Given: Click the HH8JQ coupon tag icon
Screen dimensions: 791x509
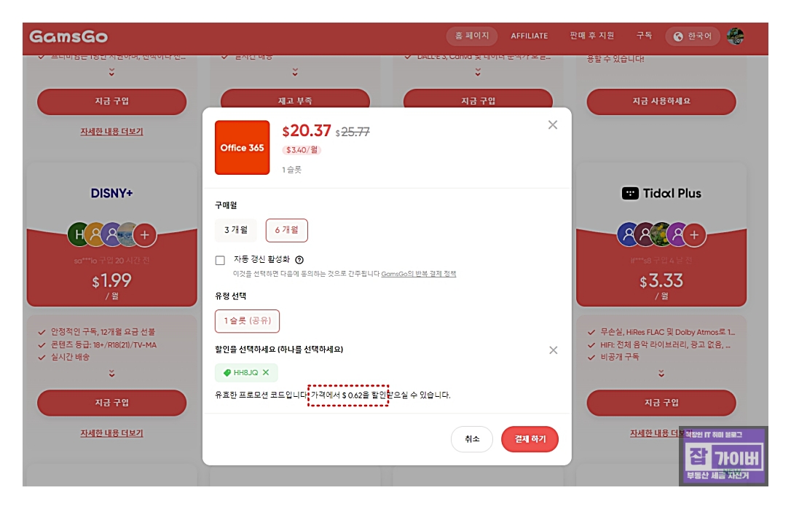Looking at the screenshot, I should 227,373.
